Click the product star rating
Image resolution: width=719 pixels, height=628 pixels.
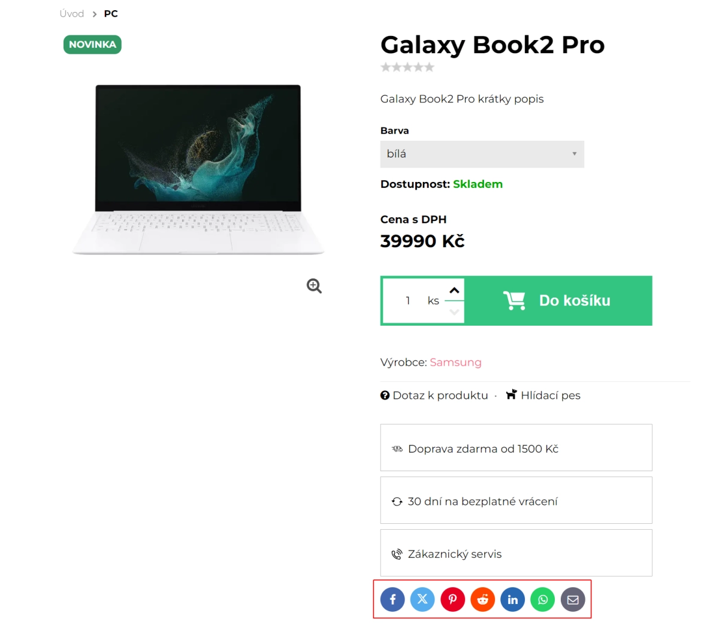pos(407,67)
